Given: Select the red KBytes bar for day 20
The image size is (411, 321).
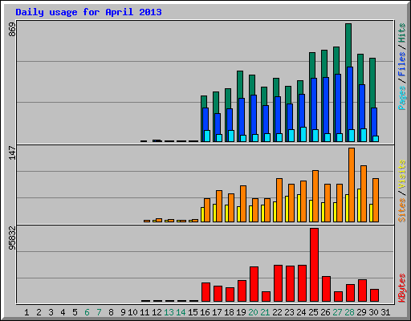Looking at the screenshot, I should [x=254, y=284].
